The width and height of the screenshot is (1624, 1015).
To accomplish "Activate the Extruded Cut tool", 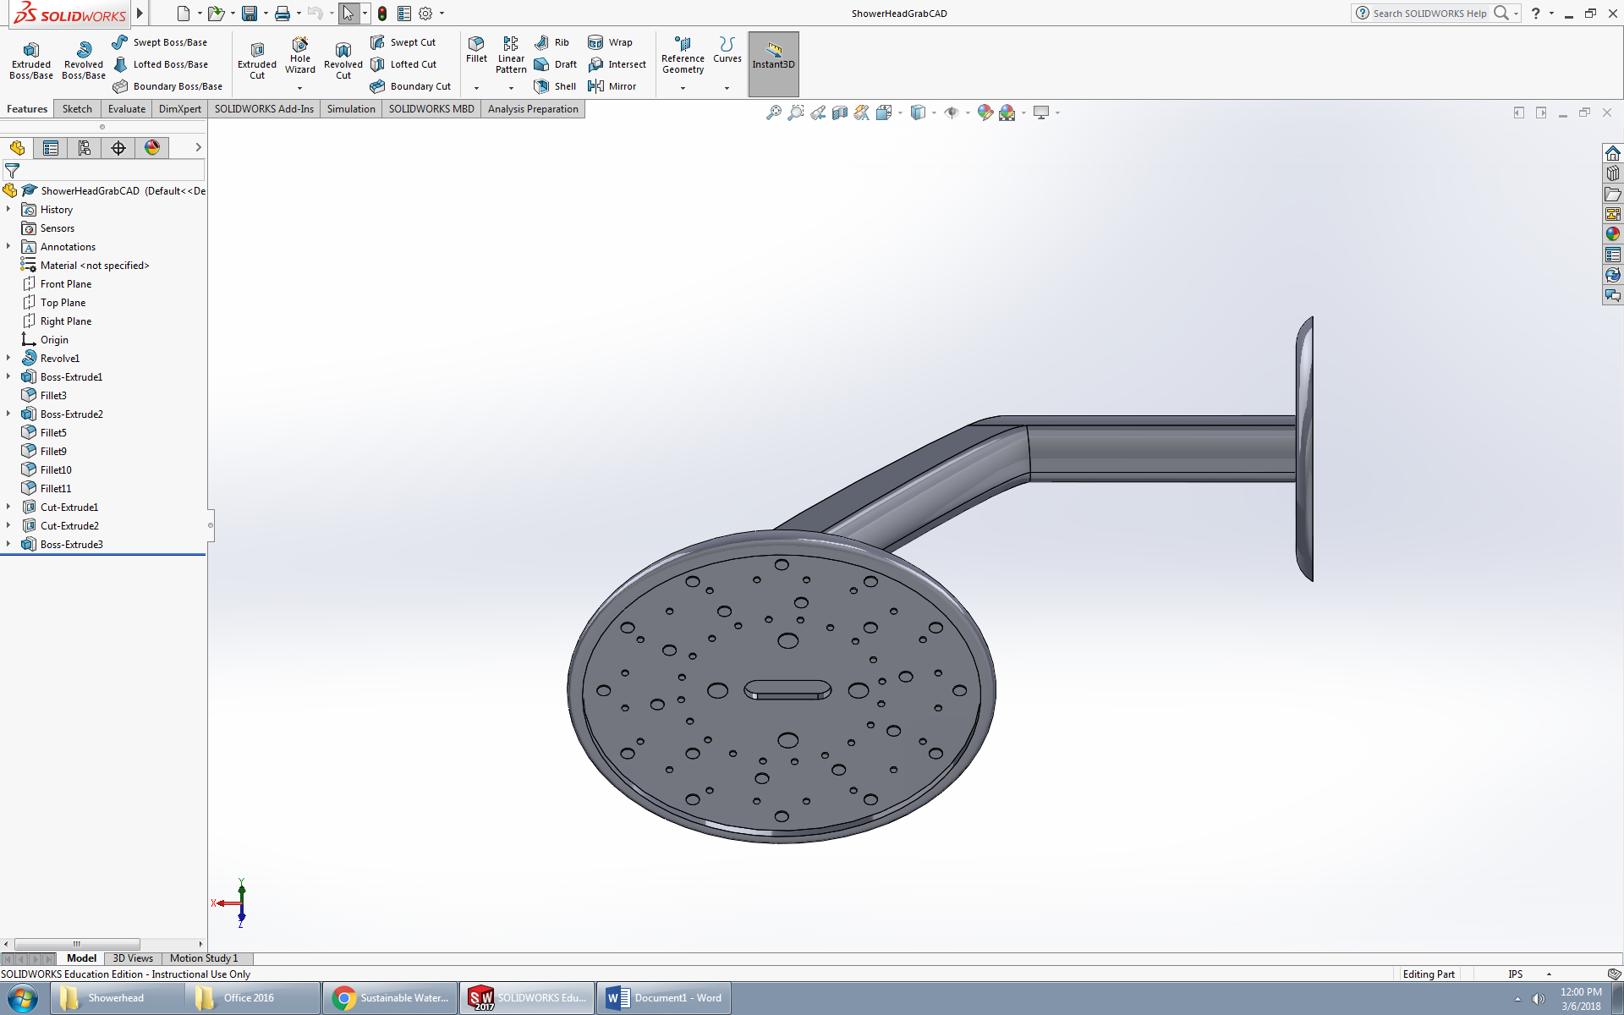I will coord(257,59).
